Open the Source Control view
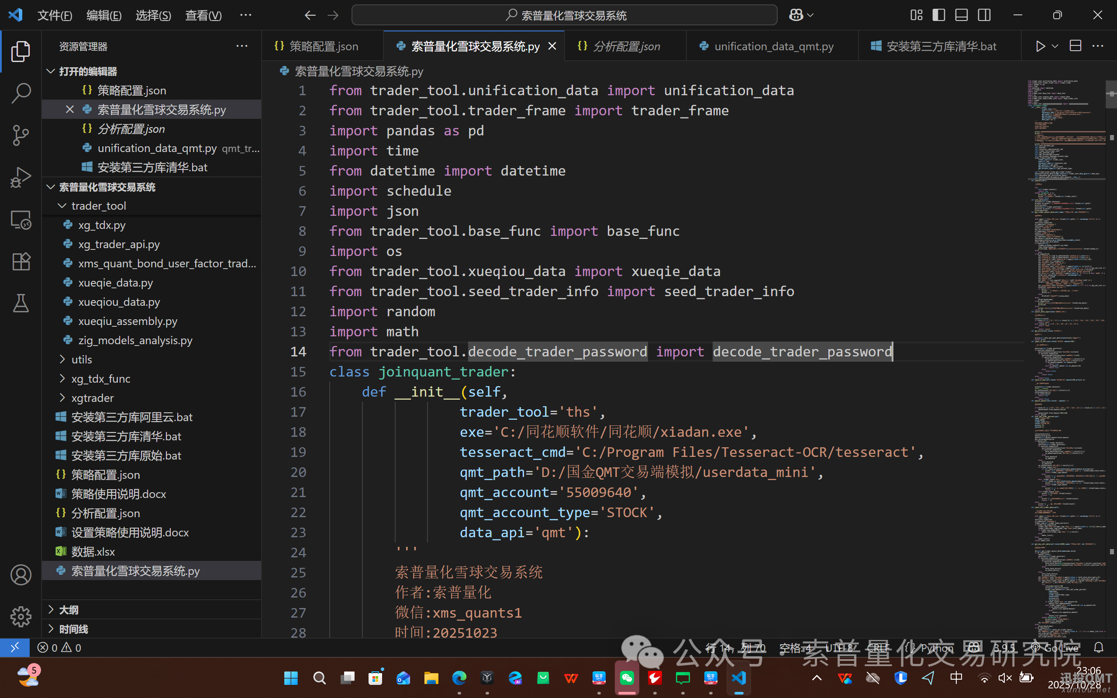 pyautogui.click(x=21, y=135)
